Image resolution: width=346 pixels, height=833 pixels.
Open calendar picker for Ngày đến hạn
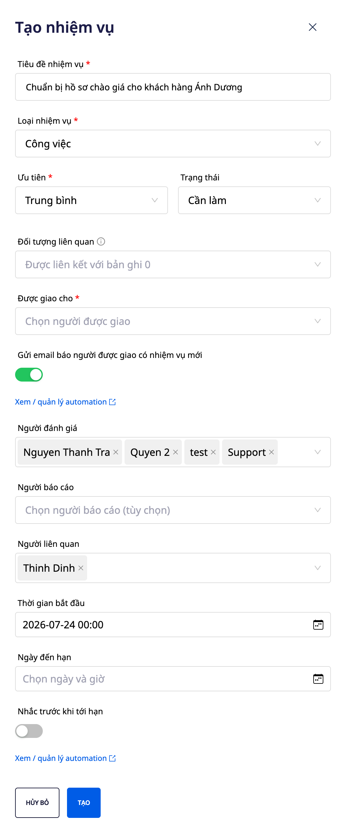tap(318, 678)
